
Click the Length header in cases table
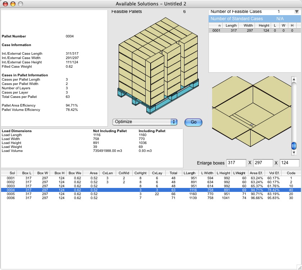coord(231,26)
